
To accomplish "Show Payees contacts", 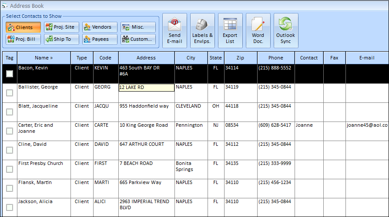I will (100, 39).
